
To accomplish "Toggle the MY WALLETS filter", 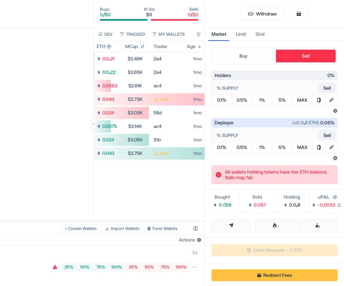I will [x=168, y=34].
